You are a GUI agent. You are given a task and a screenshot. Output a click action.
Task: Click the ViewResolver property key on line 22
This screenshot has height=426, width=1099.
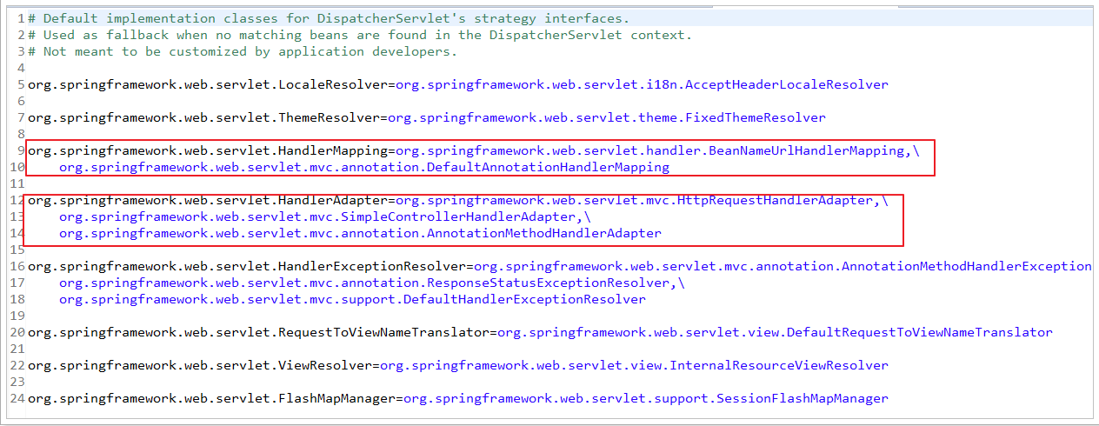200,365
